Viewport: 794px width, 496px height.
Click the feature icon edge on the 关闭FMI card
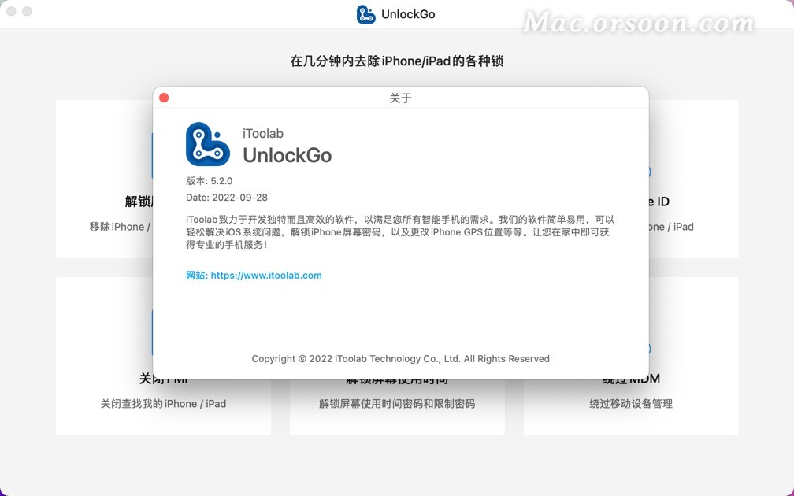click(x=154, y=332)
